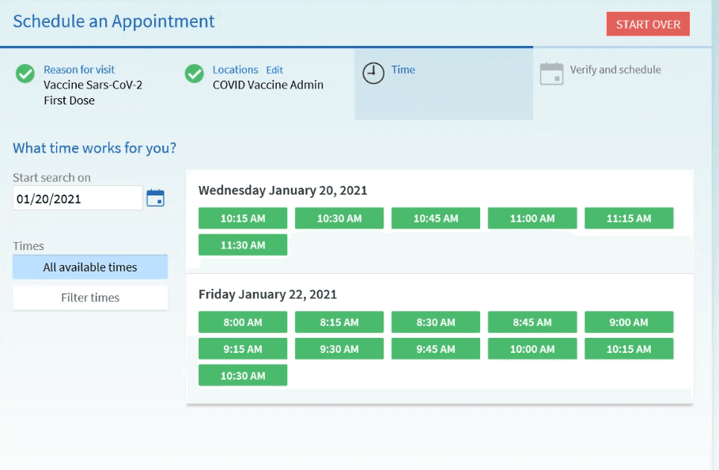Open the Locations step link

click(235, 70)
